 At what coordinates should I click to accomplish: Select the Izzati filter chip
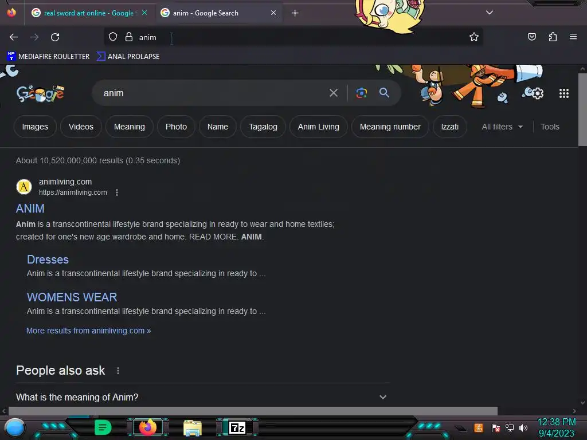(x=449, y=127)
